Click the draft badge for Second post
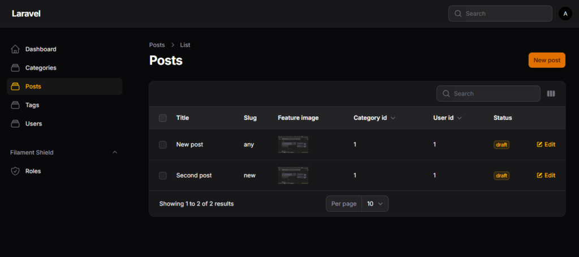The image size is (579, 257). pos(502,176)
